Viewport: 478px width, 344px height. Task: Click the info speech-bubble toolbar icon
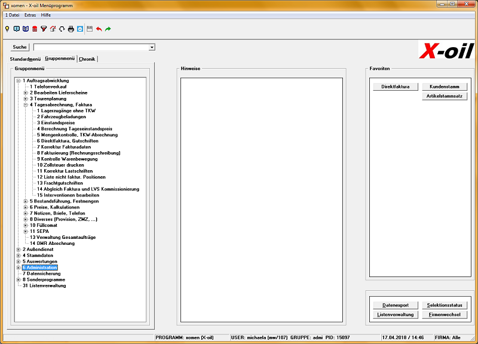click(17, 29)
